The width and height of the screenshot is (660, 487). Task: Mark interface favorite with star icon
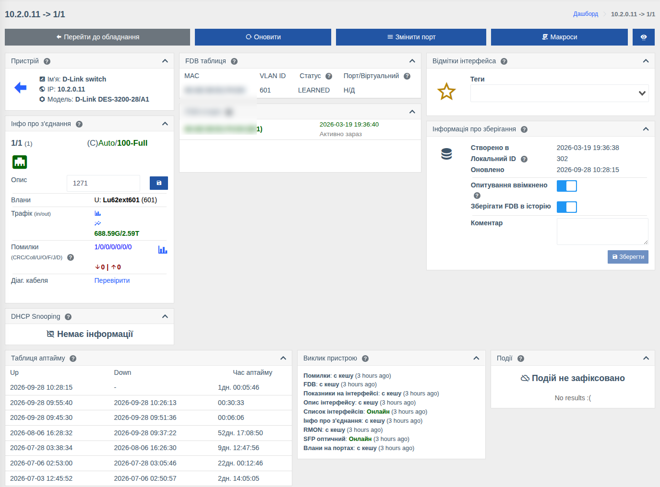[x=446, y=92]
